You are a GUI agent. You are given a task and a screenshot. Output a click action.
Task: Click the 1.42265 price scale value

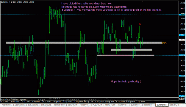point(182,50)
